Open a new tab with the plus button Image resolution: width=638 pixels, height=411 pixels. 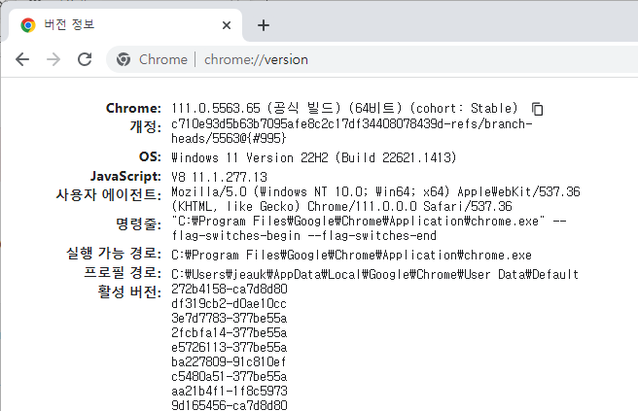coord(264,25)
